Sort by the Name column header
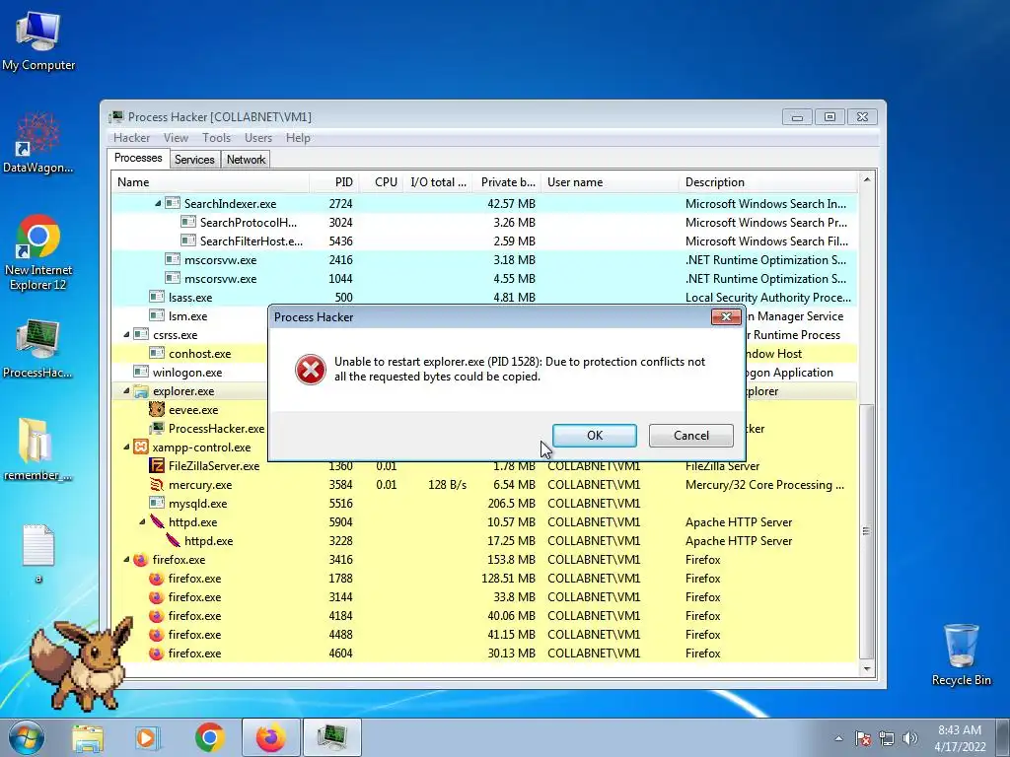1010x757 pixels. pos(210,182)
